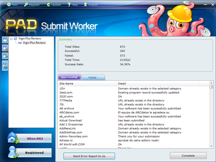
Task: Switch to the Successful tab
Action: click(x=70, y=77)
